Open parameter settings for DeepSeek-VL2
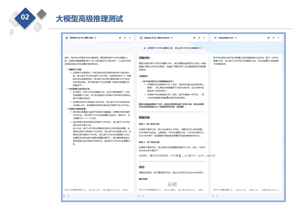Image resolution: width=294 pixels, height=208 pixels. click(269, 38)
